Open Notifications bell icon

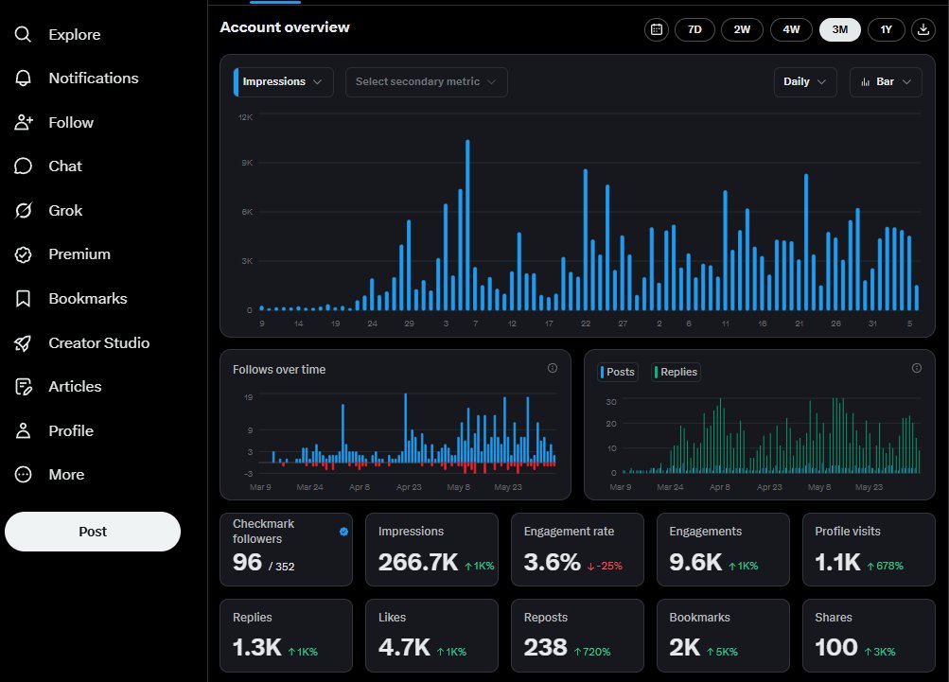pos(23,79)
